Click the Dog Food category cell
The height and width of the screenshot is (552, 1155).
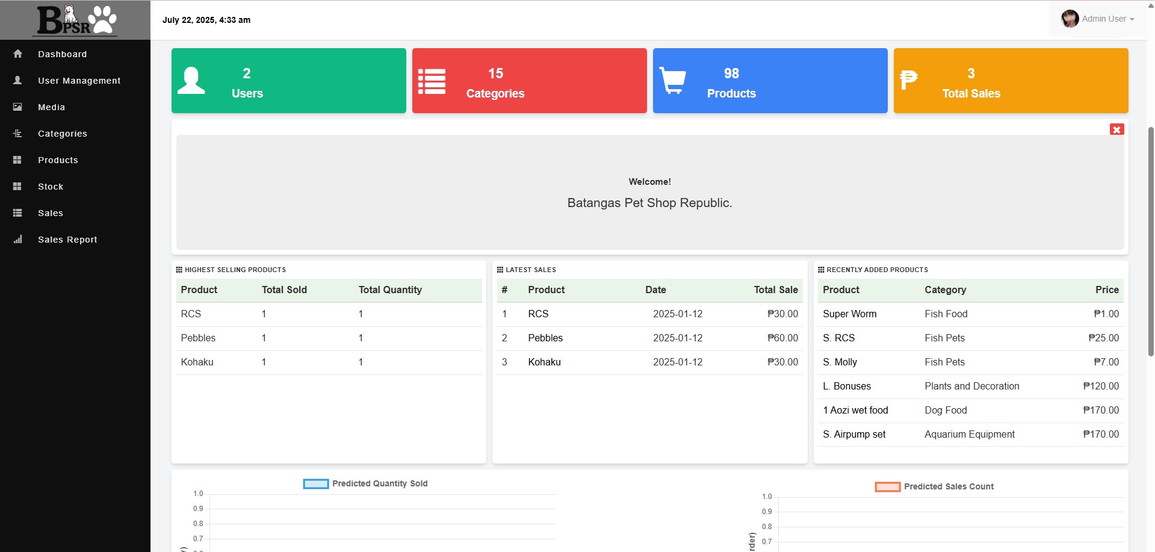(946, 410)
